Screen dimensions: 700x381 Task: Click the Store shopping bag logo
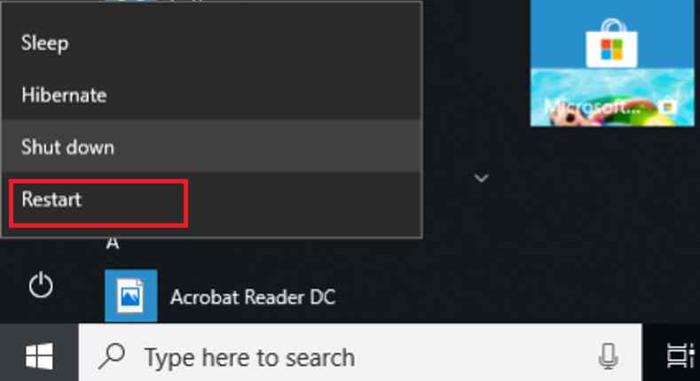(611, 43)
